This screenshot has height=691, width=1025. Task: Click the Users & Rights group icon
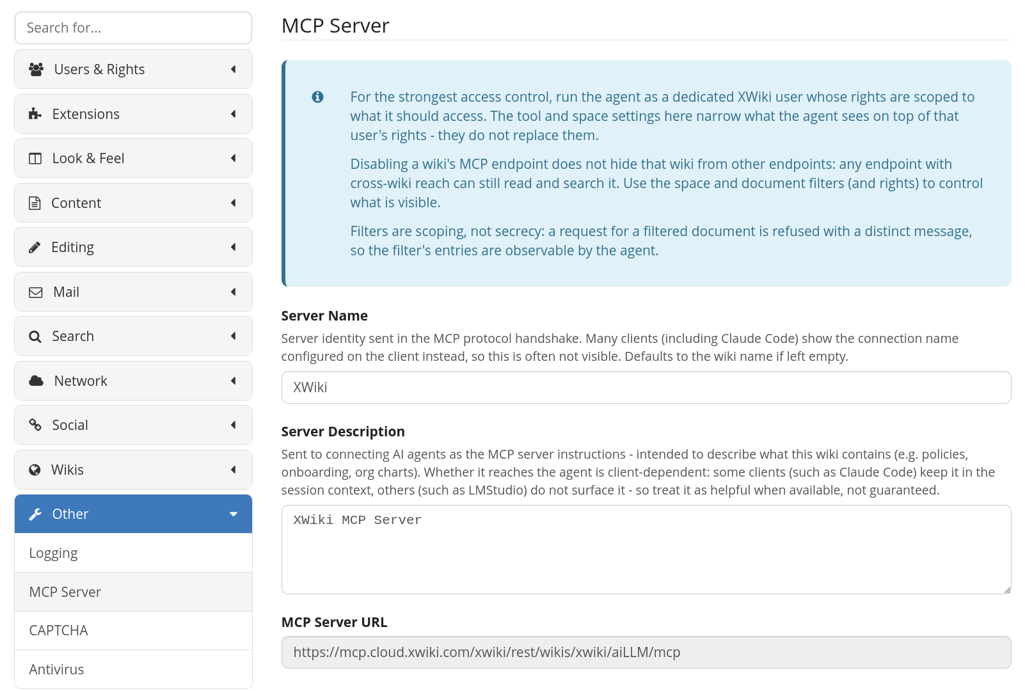click(x=36, y=69)
